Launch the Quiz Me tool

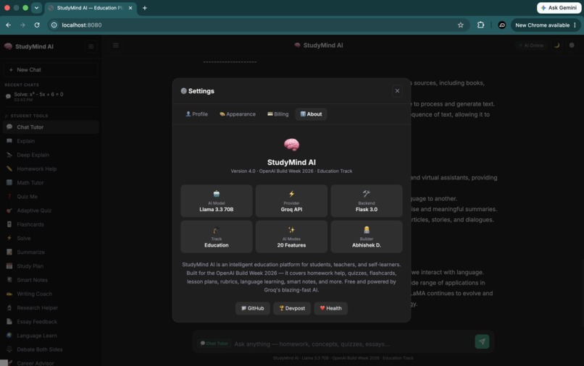[50, 197]
